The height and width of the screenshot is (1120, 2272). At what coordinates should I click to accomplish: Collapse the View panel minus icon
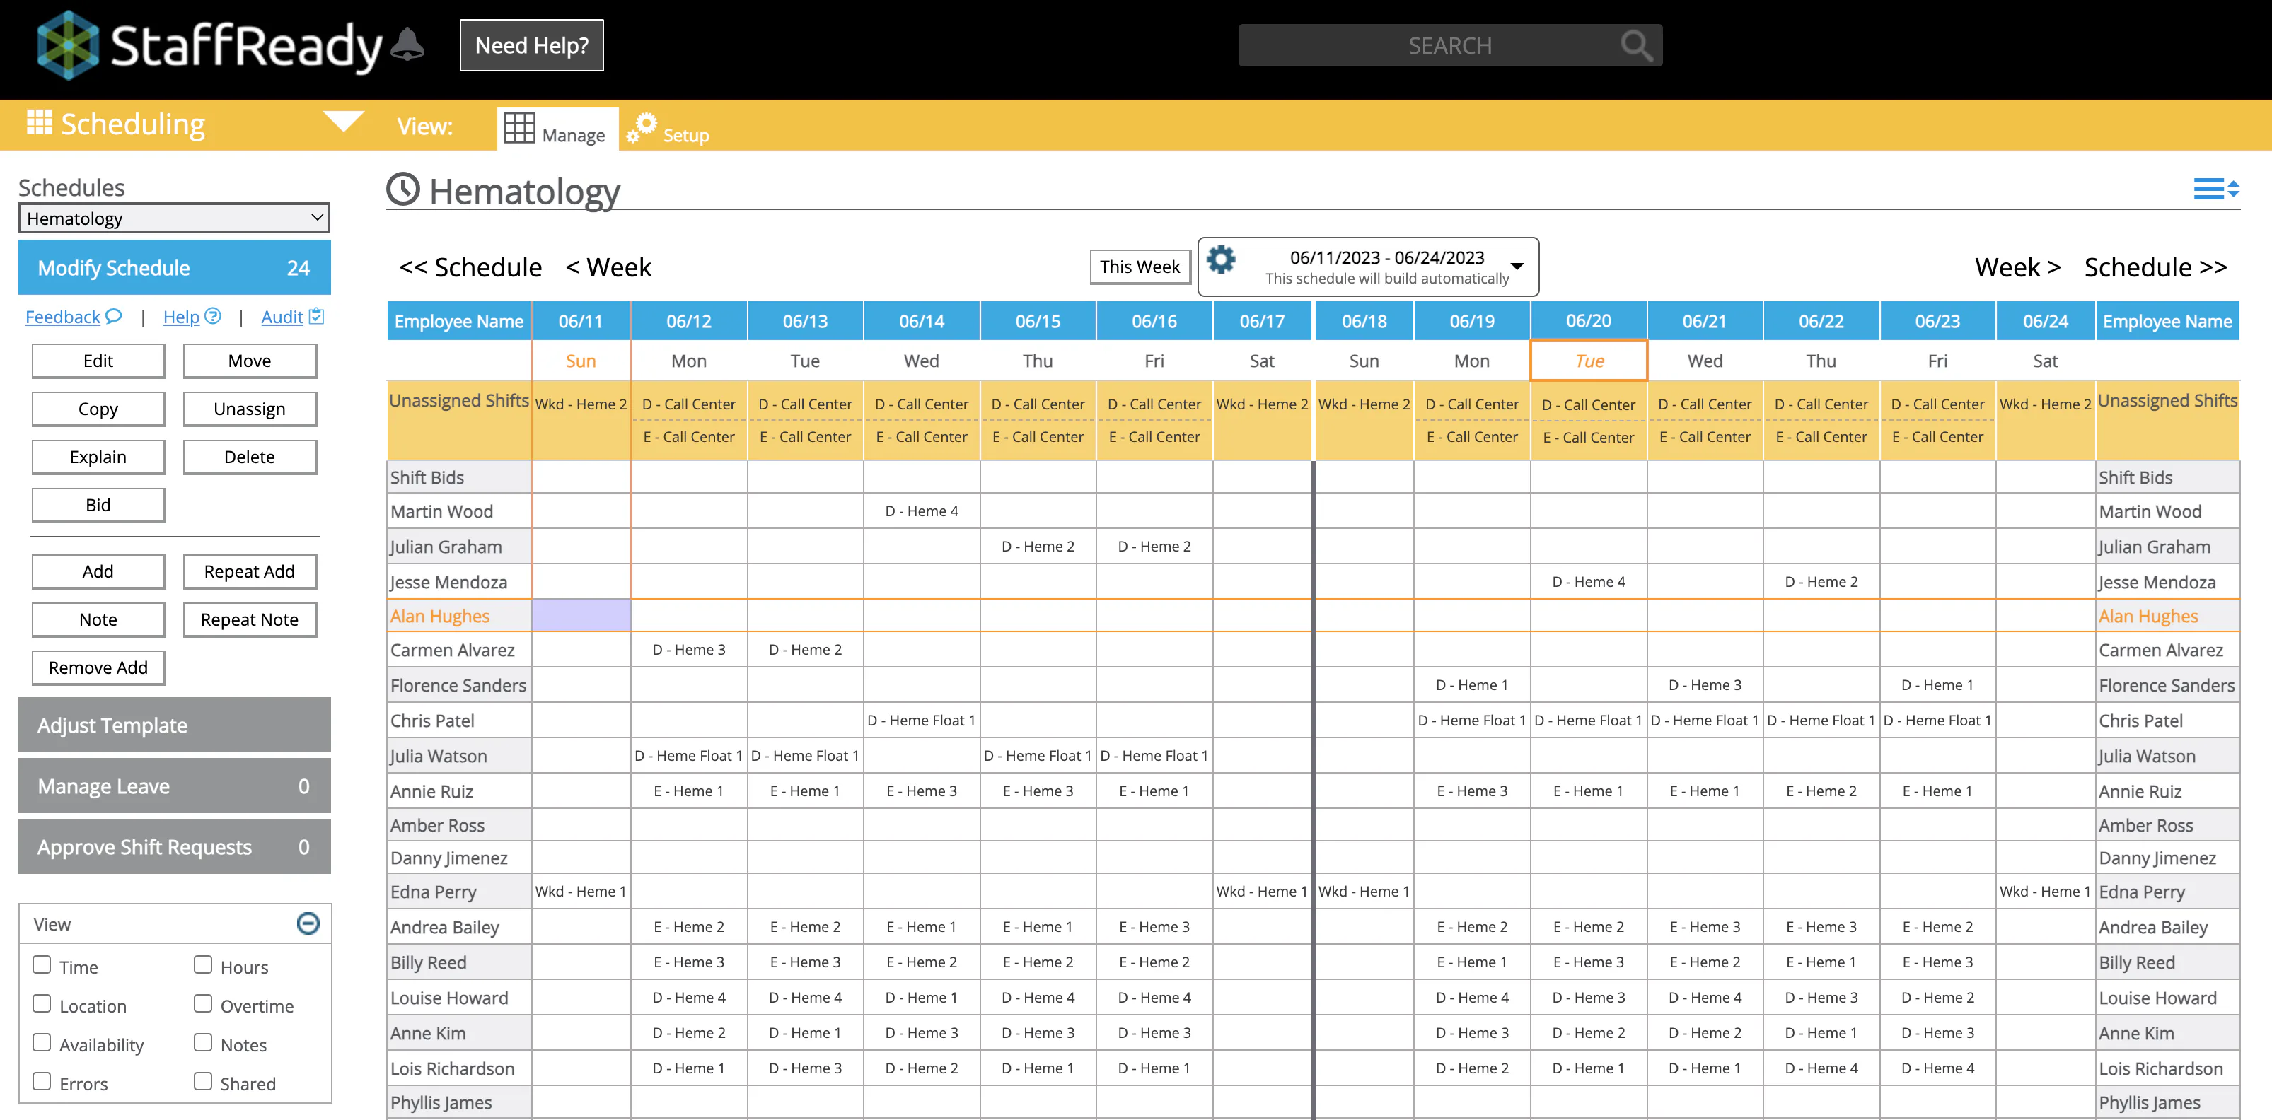308,923
